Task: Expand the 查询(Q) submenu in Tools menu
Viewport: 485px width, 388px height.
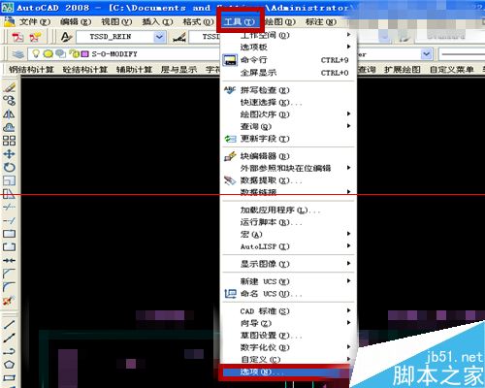Action: (288, 126)
